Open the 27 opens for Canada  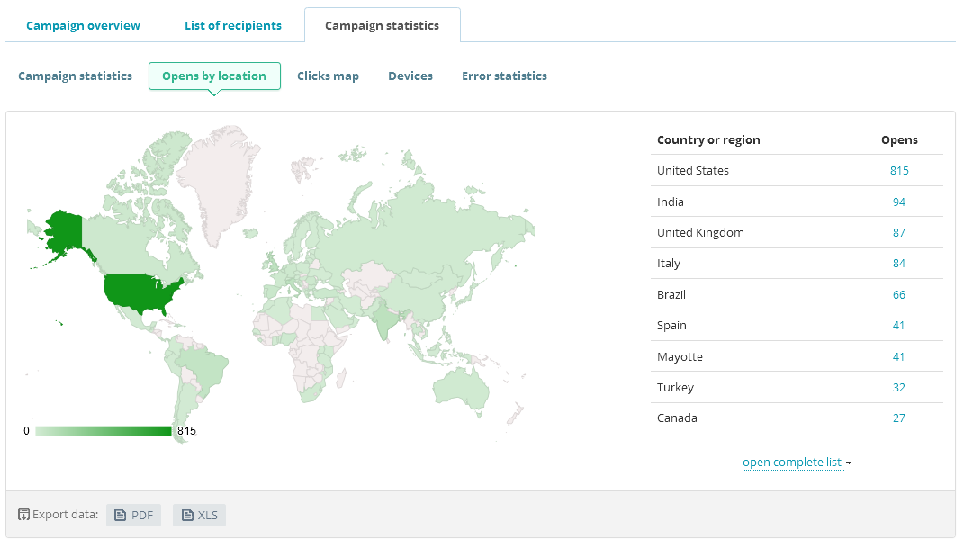899,418
